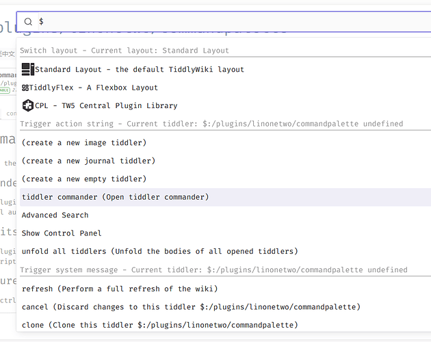This screenshot has height=342, width=431.
Task: Open Advanced Search
Action: click(x=225, y=215)
